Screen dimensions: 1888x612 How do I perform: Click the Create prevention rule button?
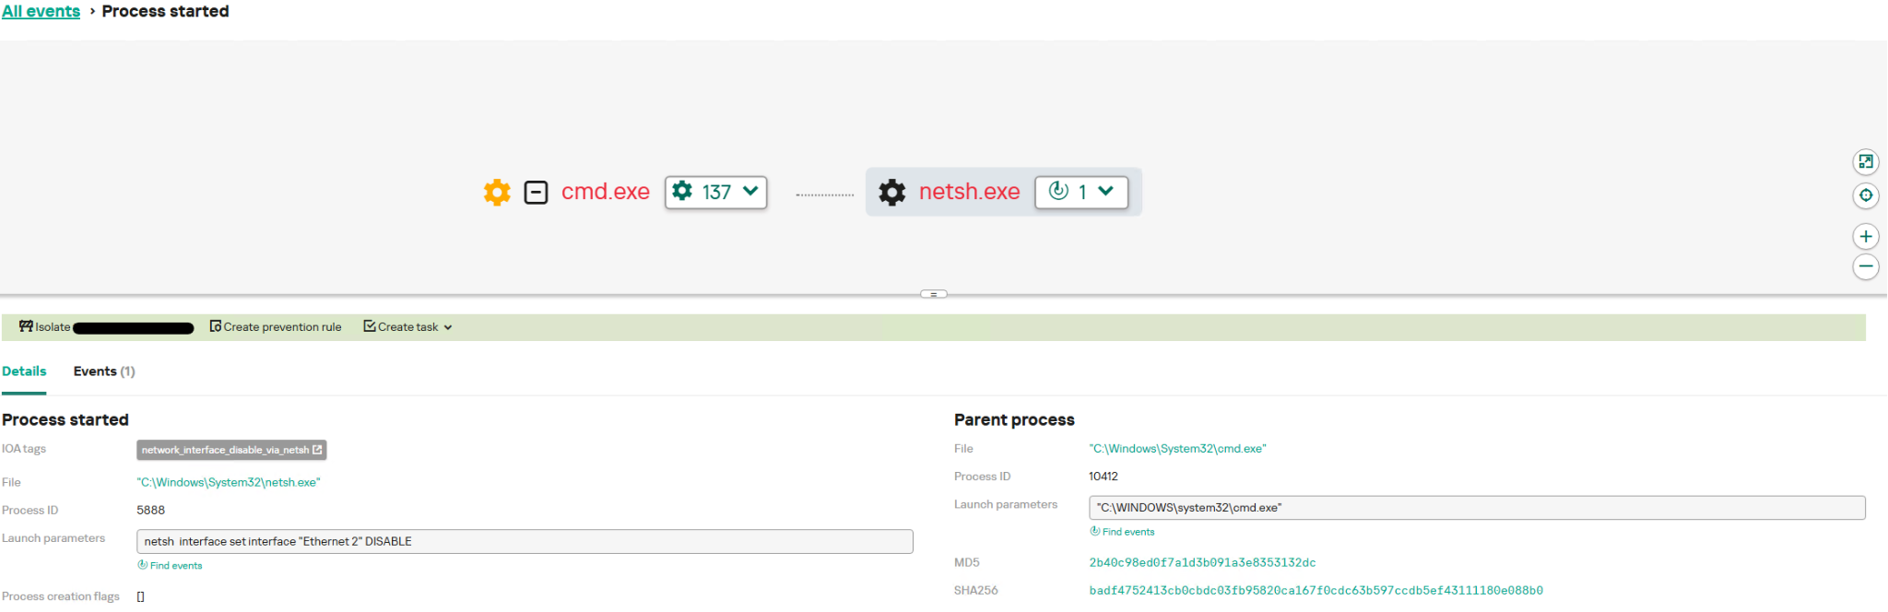tap(276, 327)
